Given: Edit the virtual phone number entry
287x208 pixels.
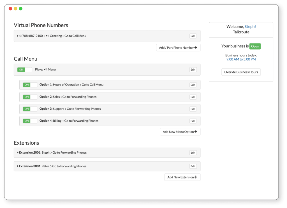Looking at the screenshot, I should 193,36.
